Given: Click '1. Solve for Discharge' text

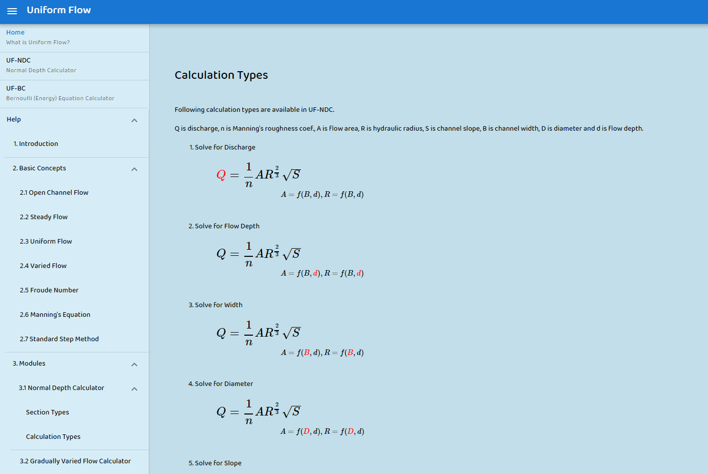Looking at the screenshot, I should point(222,147).
